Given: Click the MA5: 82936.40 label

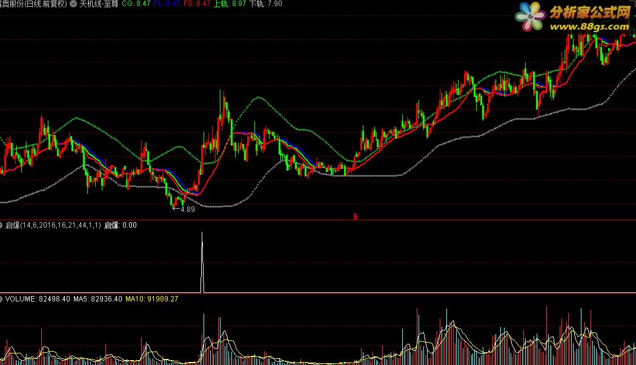Looking at the screenshot, I should [x=98, y=299].
